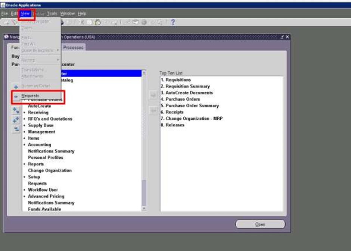
Task: Expand the Management node
Action: [24, 132]
